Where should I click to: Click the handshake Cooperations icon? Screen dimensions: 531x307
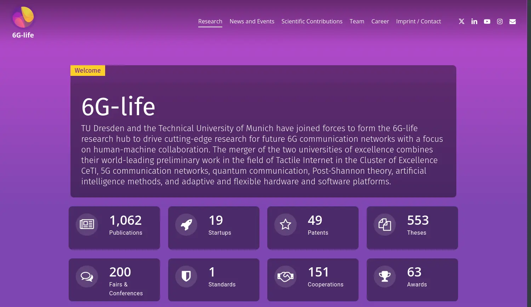click(285, 276)
